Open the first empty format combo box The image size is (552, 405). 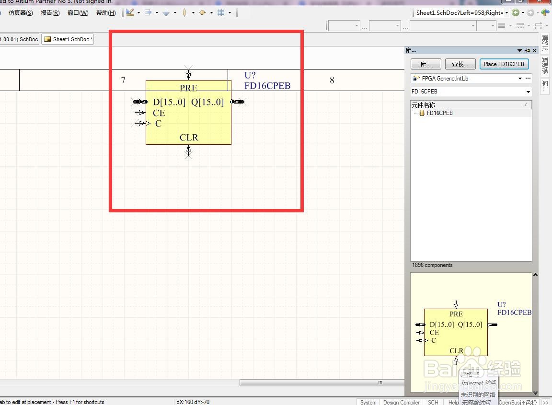click(x=344, y=25)
